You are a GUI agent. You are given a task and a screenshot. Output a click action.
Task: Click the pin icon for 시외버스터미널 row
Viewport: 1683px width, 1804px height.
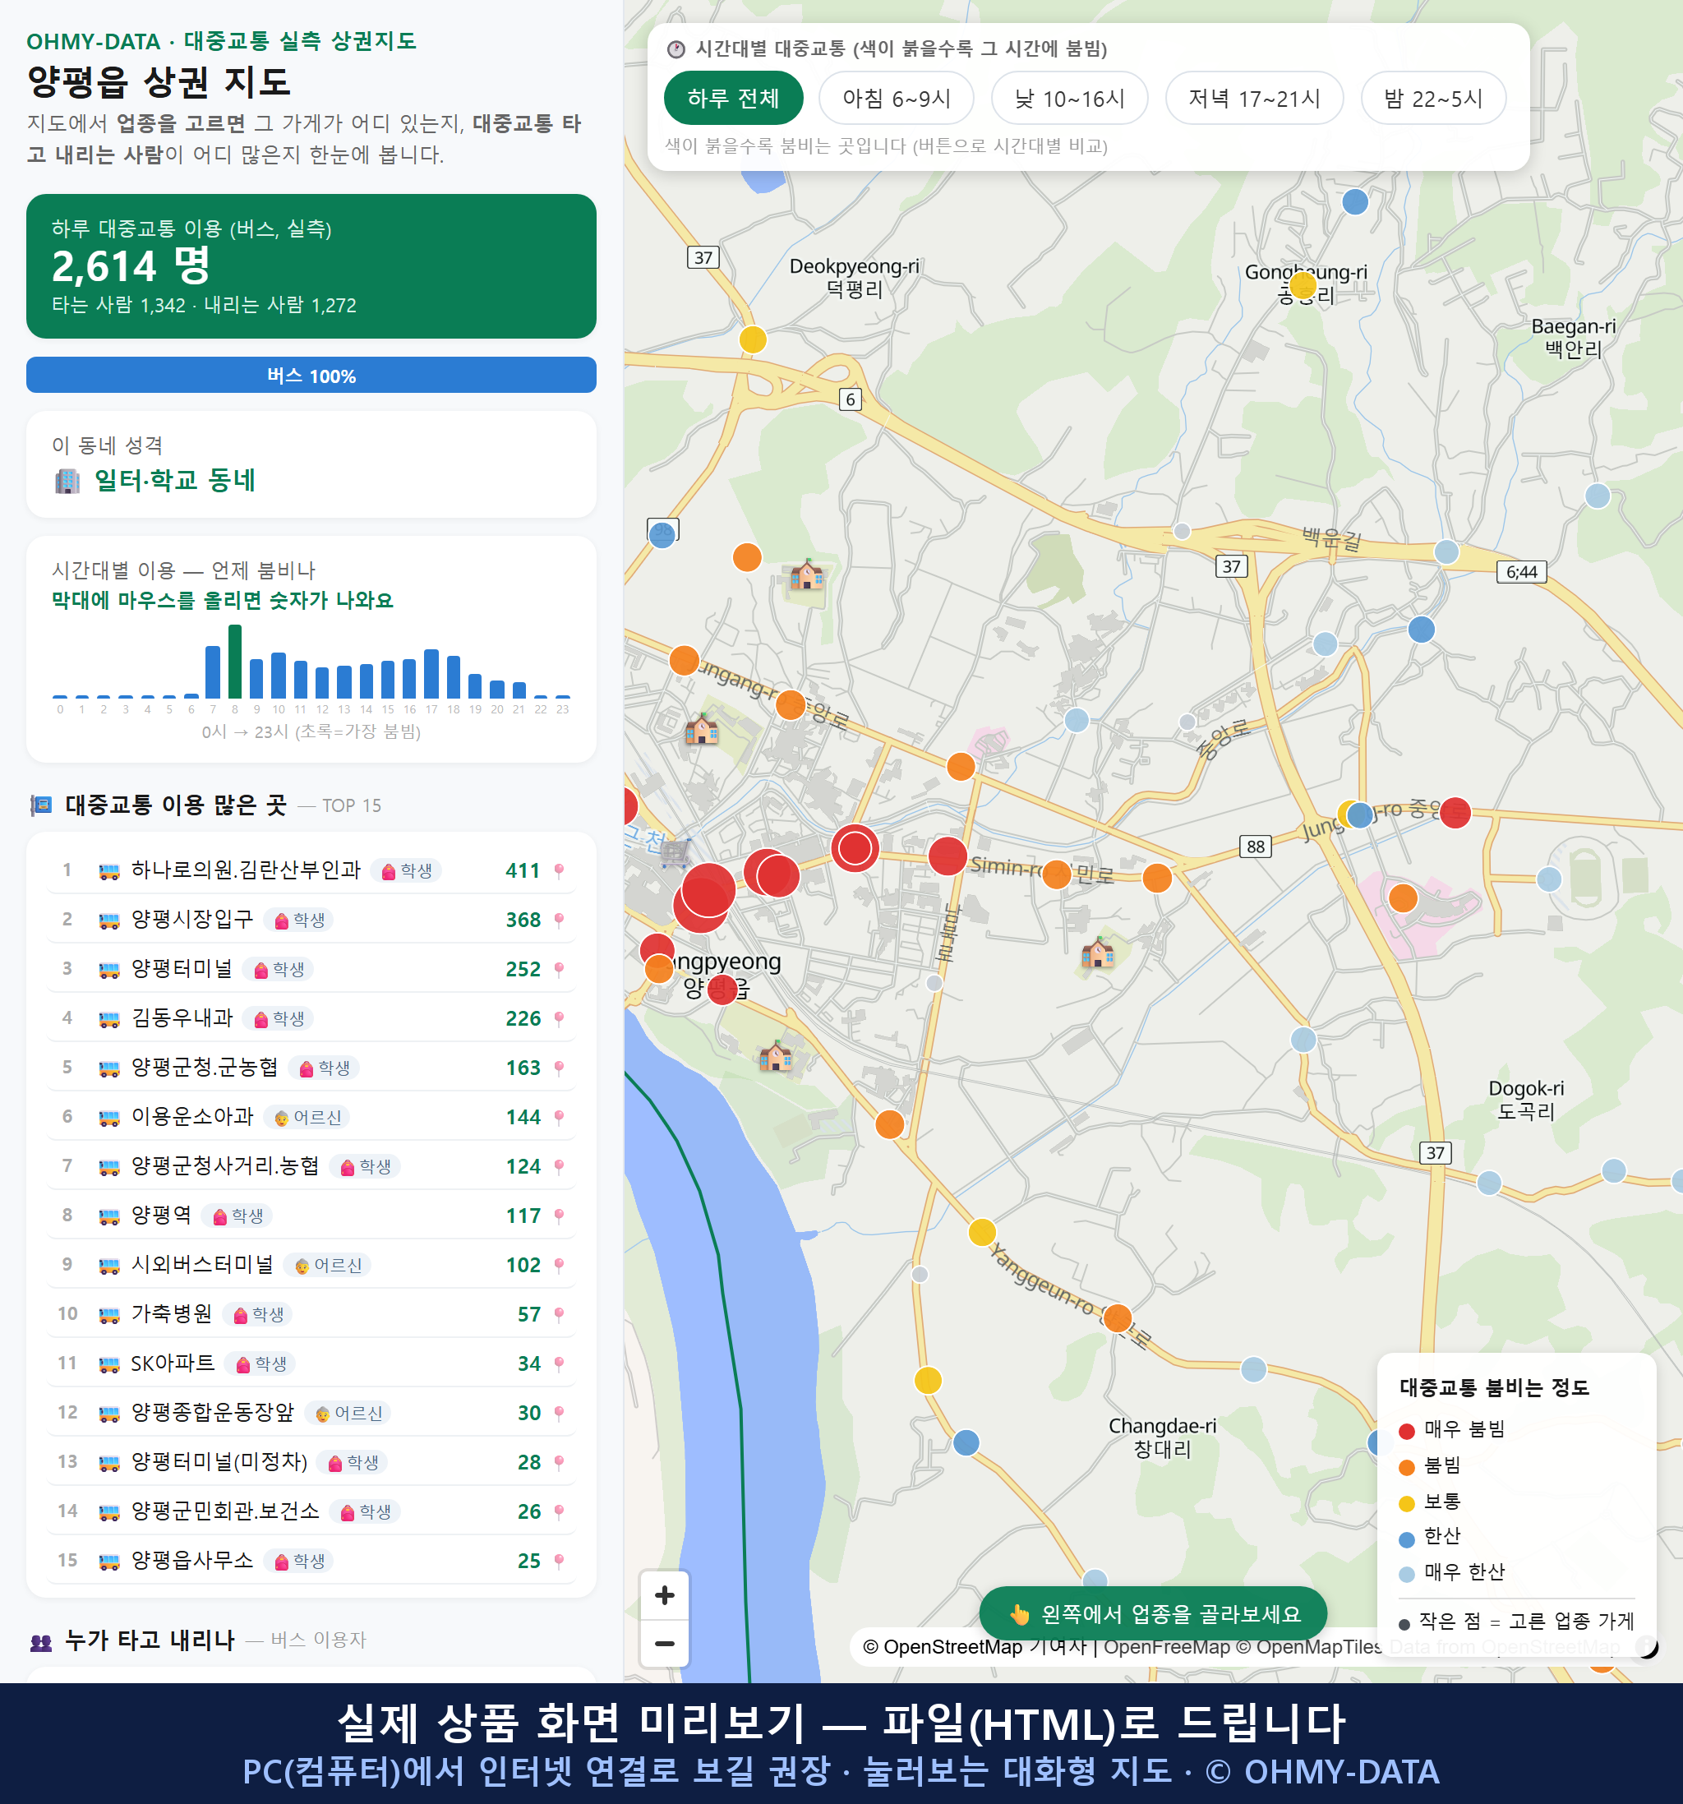pyautogui.click(x=559, y=1265)
